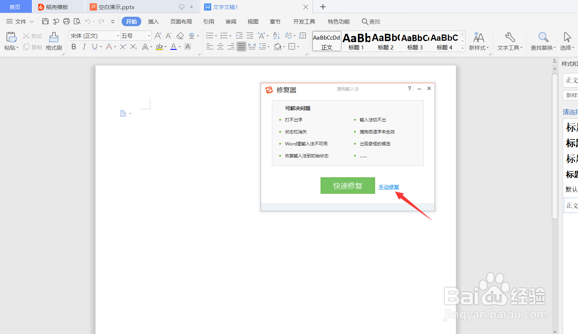Click the Align Right icon
The image size is (578, 334).
coord(231,47)
